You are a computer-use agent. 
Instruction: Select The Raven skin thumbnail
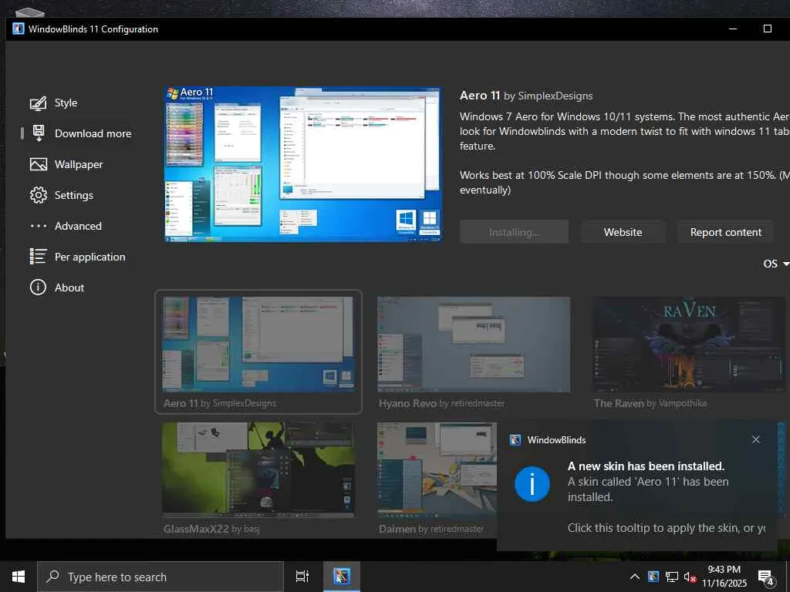pos(689,345)
